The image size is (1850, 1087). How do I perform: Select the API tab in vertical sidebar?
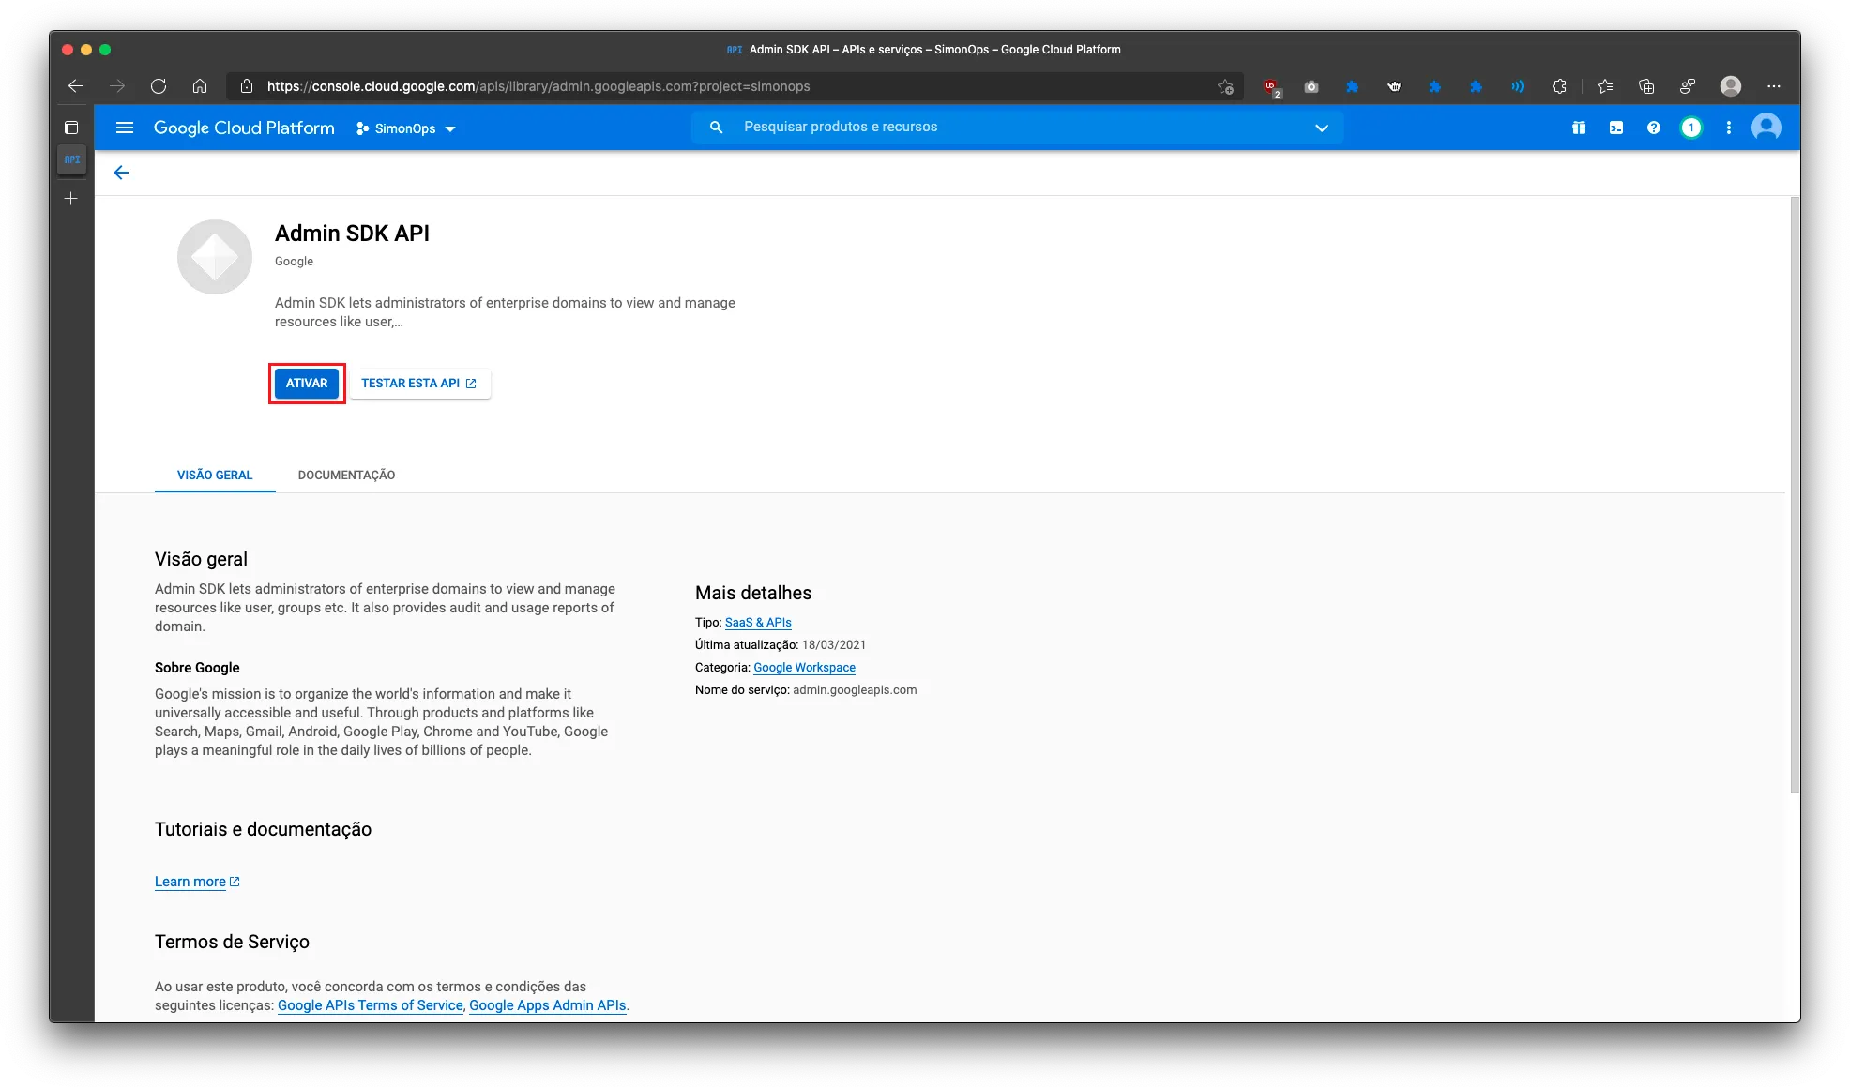click(71, 159)
